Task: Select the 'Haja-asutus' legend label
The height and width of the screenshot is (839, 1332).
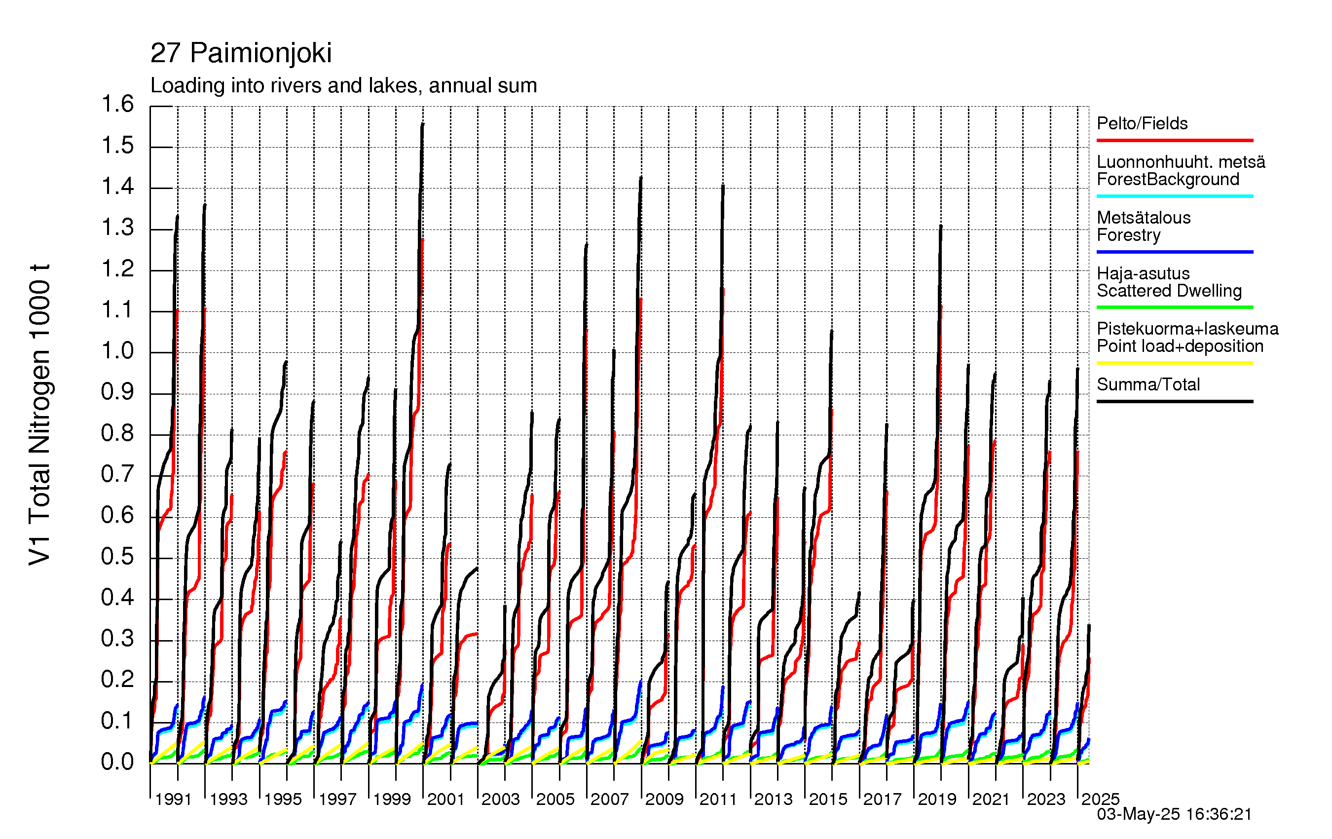Action: pyautogui.click(x=1143, y=273)
